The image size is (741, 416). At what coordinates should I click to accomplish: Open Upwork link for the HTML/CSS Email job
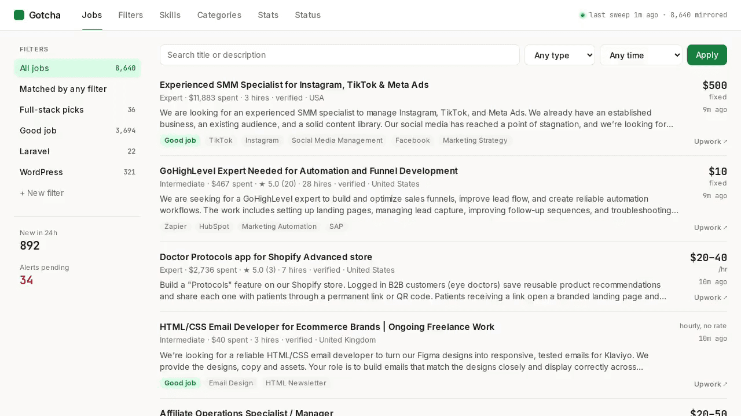pos(711,384)
